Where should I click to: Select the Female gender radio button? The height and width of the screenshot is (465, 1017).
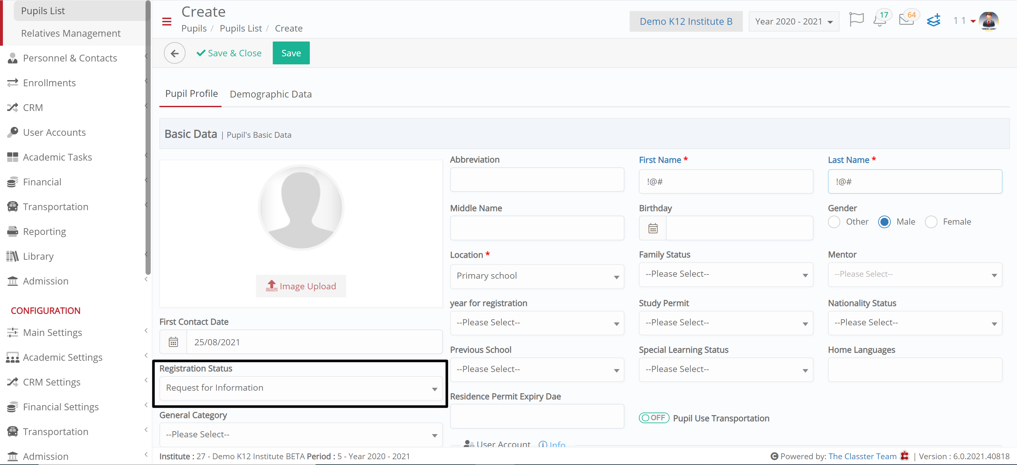(x=931, y=222)
